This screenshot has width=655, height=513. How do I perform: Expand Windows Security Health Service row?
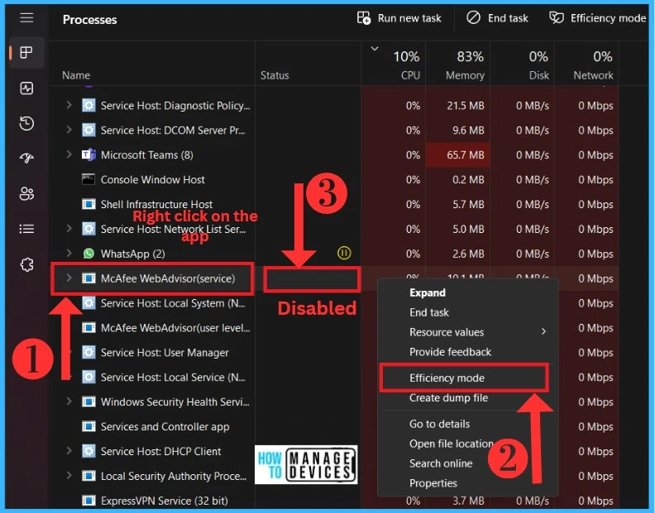click(x=69, y=401)
